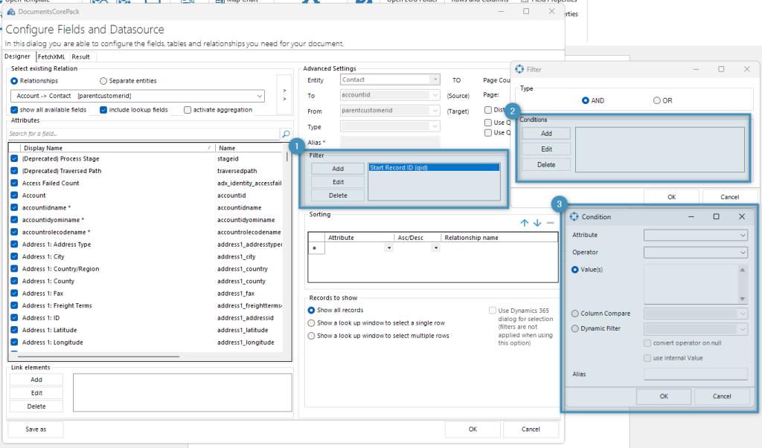Move sorting row up with up arrow
The width and height of the screenshot is (762, 448).
[525, 223]
